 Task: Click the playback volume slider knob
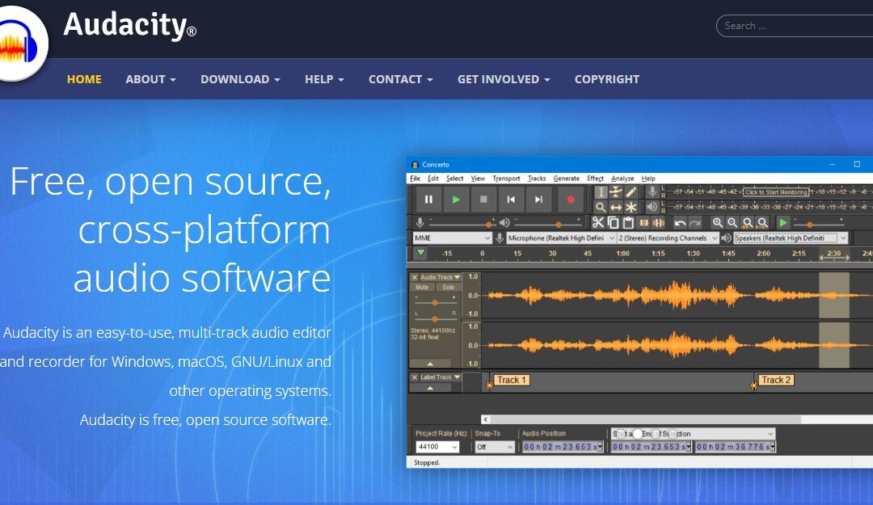[x=559, y=225]
